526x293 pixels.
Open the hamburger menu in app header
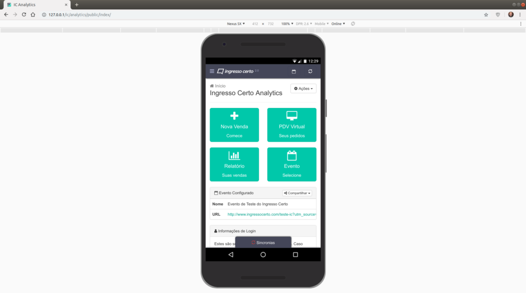click(212, 71)
